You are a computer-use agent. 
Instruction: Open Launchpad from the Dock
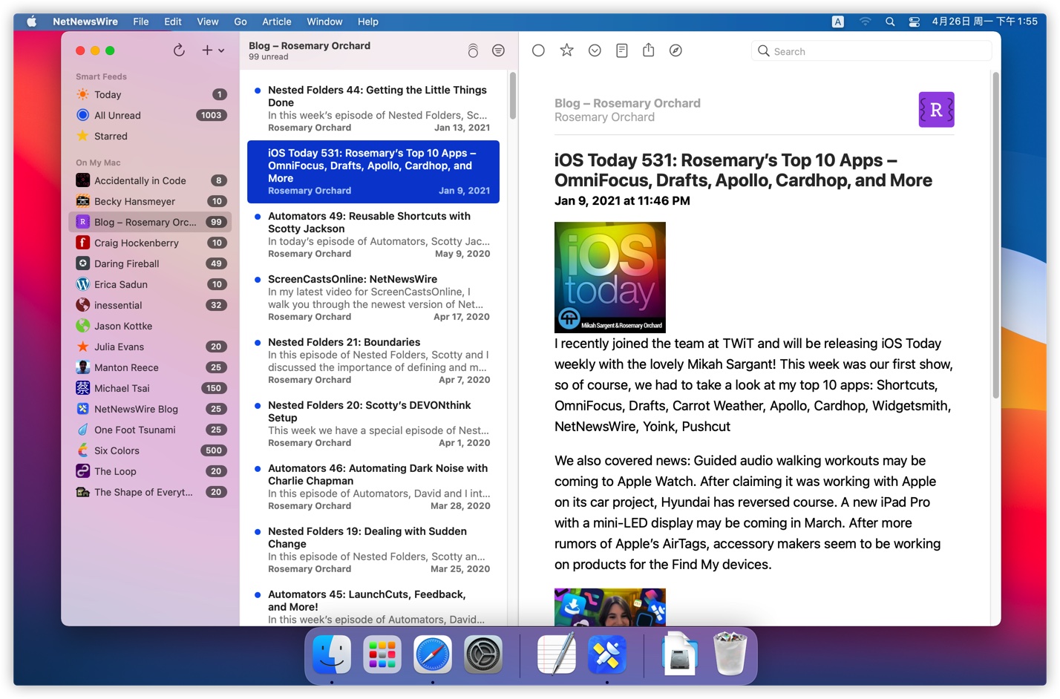pos(382,654)
